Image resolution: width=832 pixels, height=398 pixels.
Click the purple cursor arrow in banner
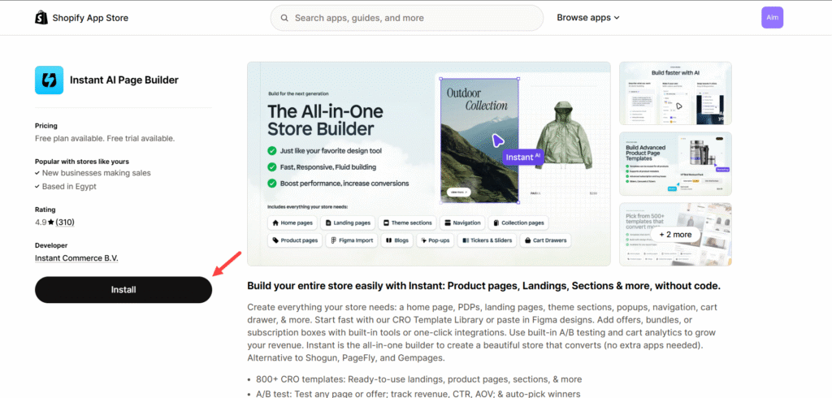click(x=496, y=141)
